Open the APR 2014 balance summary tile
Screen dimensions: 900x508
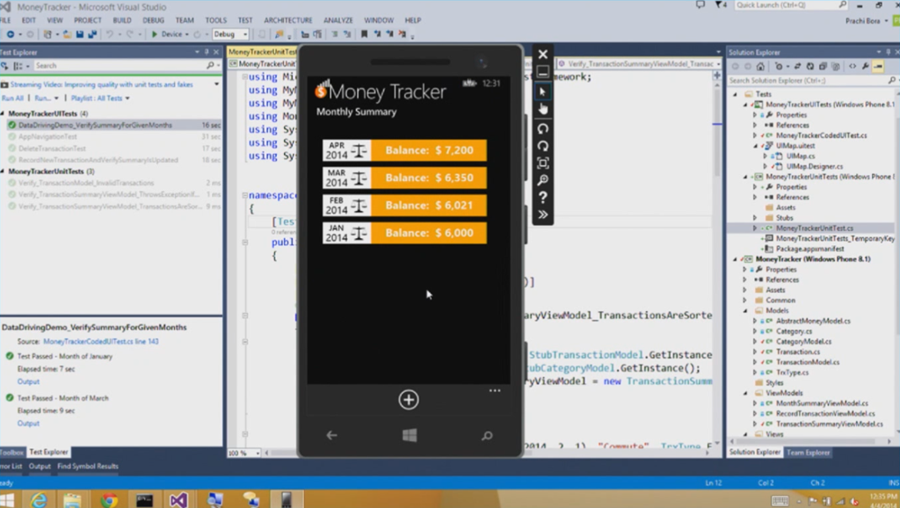(404, 150)
